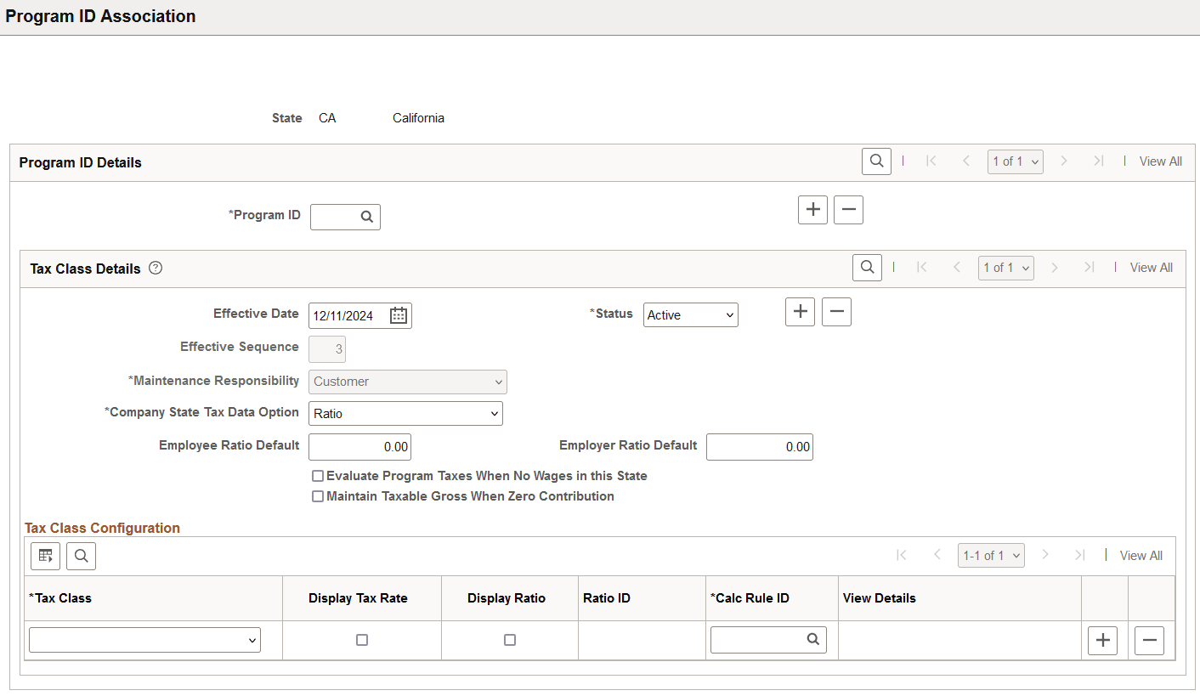This screenshot has height=696, width=1200.
Task: Toggle the Display Tax Rate checkbox
Action: click(361, 639)
